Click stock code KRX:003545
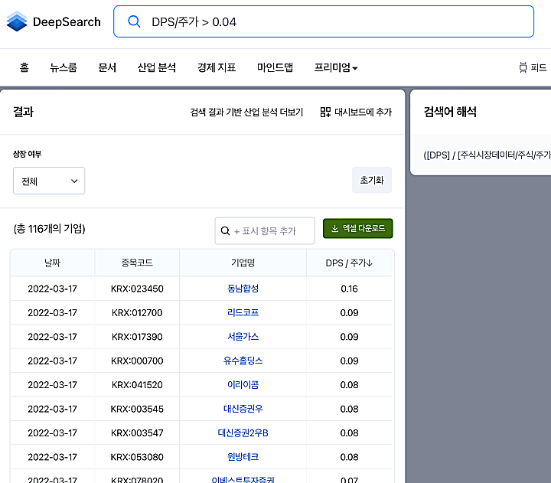This screenshot has width=551, height=483. (x=137, y=410)
